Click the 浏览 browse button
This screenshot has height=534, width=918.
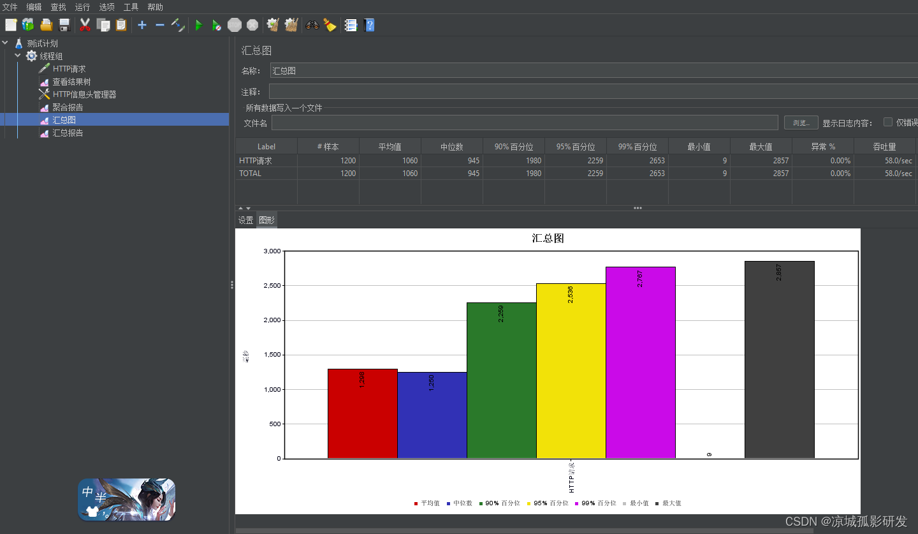801,122
